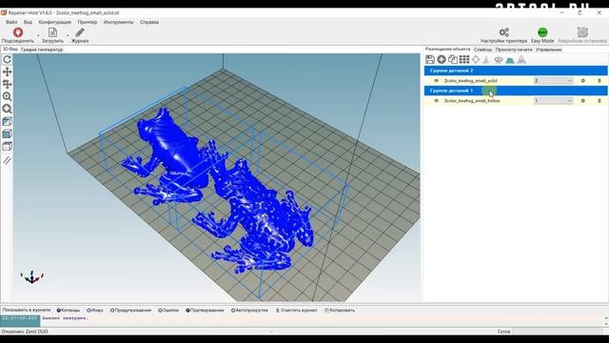Click the Загрузить load file icon
Viewport: 609px width, 343px height.
pos(52,32)
